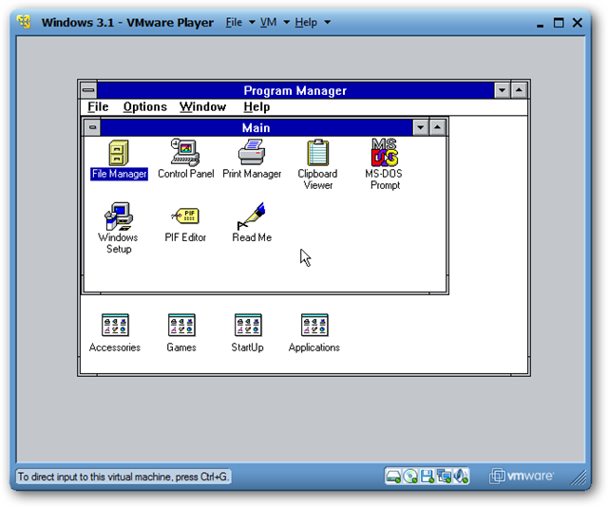Open the VMware Player VM dropdown
This screenshot has height=507, width=608.
tap(275, 23)
